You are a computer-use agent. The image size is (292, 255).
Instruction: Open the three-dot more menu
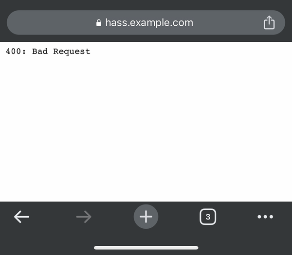tap(265, 217)
